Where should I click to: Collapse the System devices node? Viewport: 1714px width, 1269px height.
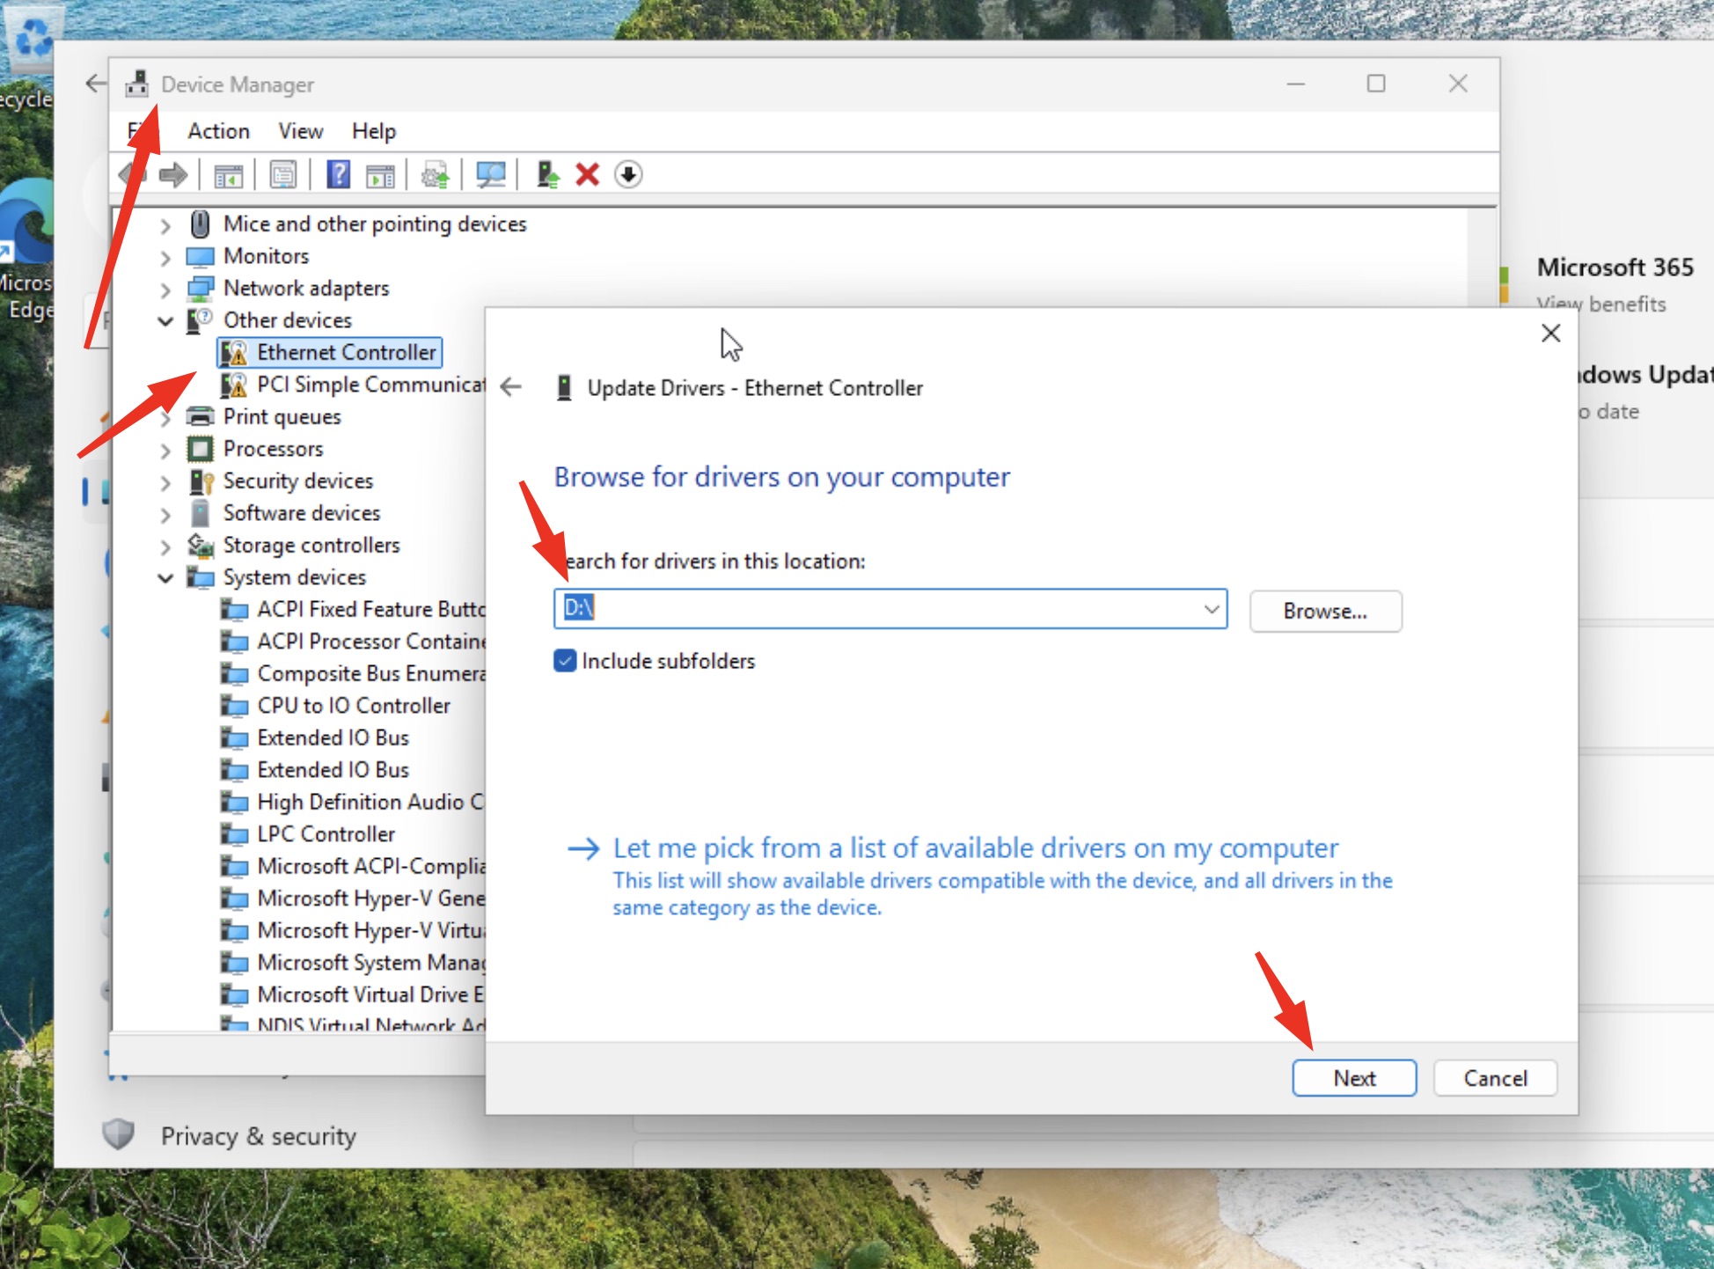click(x=165, y=578)
